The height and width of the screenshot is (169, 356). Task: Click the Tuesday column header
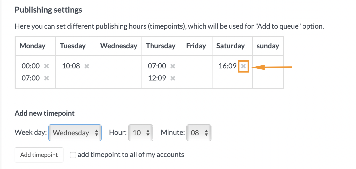(x=73, y=46)
